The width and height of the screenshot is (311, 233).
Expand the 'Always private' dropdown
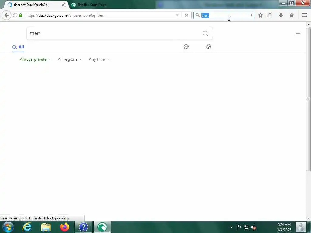coord(35,59)
